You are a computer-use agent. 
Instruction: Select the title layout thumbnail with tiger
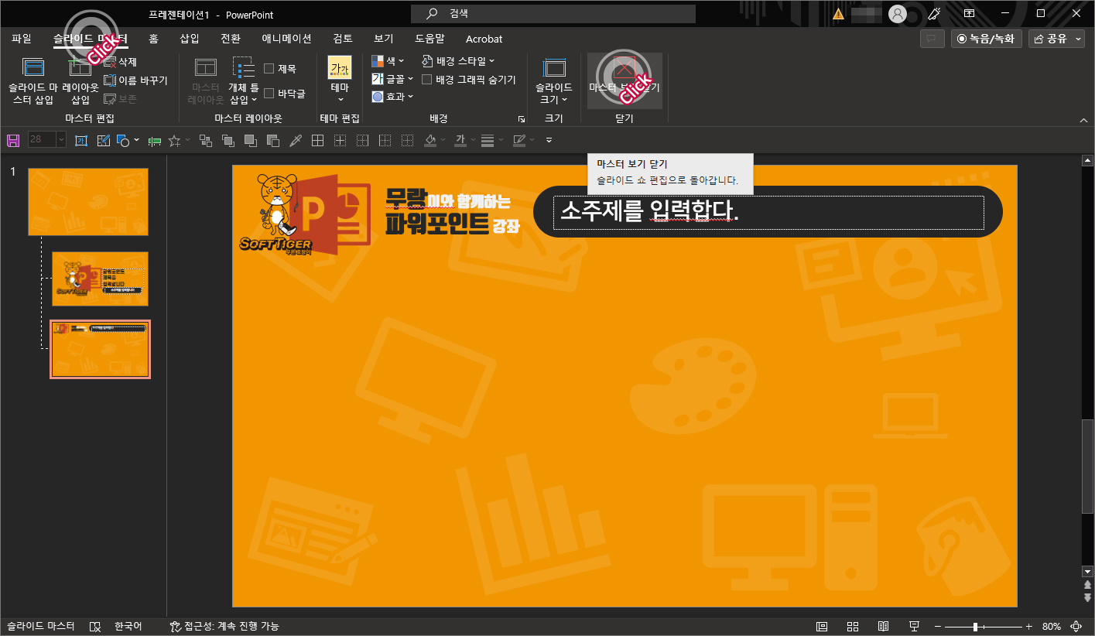coord(100,279)
